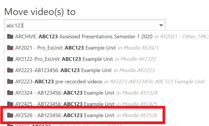The image size is (209, 126).
Task: Click folder icon beside AY2526 - AB123456 entry
Action: (x=10, y=115)
